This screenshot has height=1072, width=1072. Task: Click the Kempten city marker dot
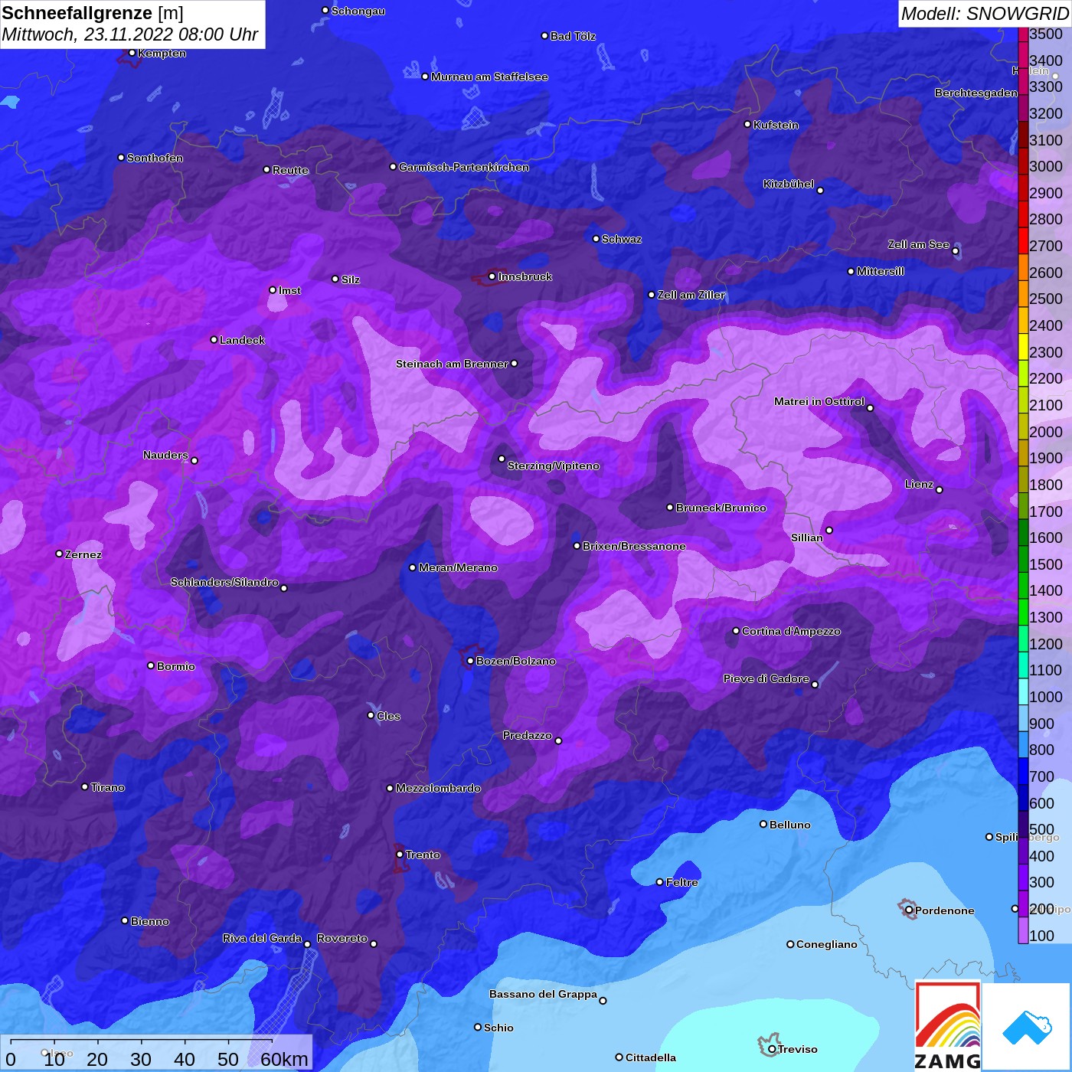[x=132, y=53]
